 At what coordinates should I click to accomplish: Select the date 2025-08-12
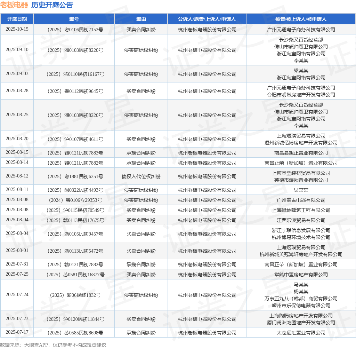coord(17,176)
